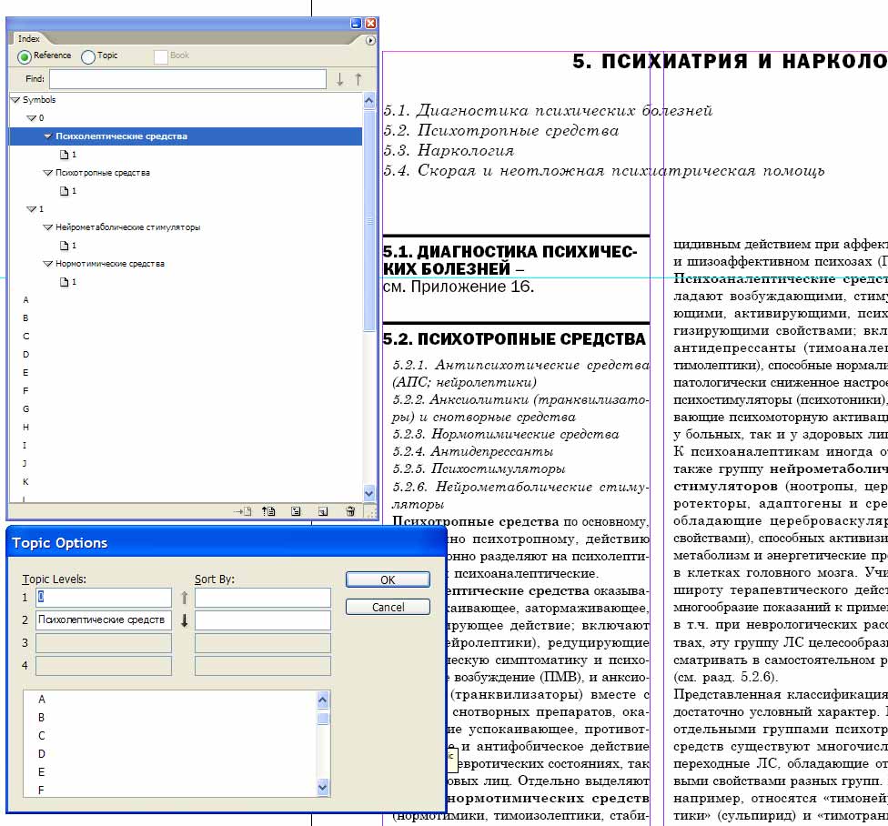Click OK in Topic Options dialog
This screenshot has width=888, height=826.
(x=388, y=579)
